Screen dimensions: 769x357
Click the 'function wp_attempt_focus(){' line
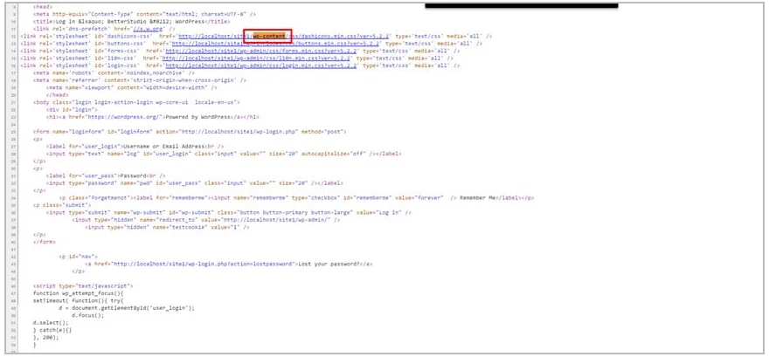[x=78, y=293]
